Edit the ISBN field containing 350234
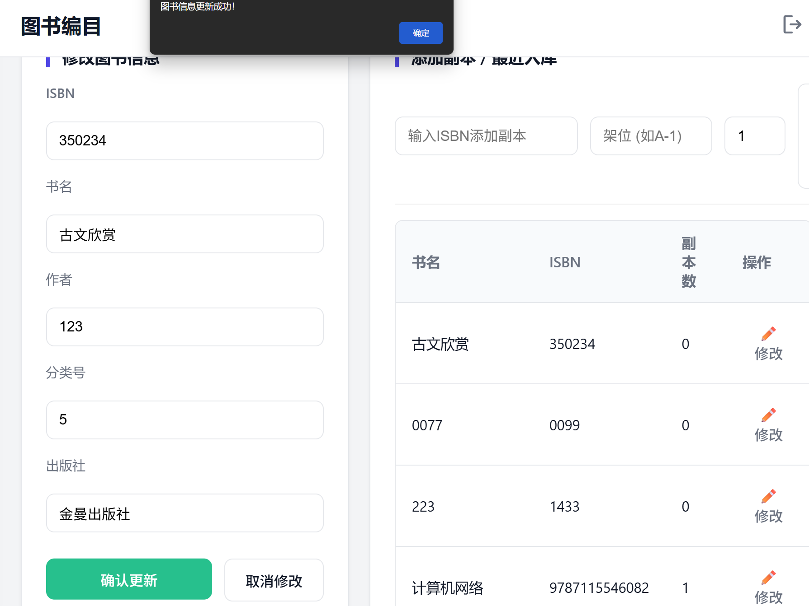The height and width of the screenshot is (606, 809). (x=185, y=141)
